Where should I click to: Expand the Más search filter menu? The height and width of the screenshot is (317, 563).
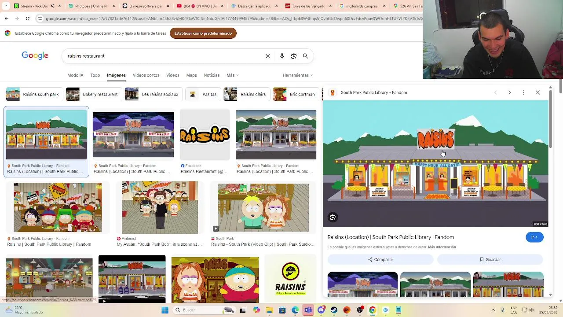pos(232,75)
